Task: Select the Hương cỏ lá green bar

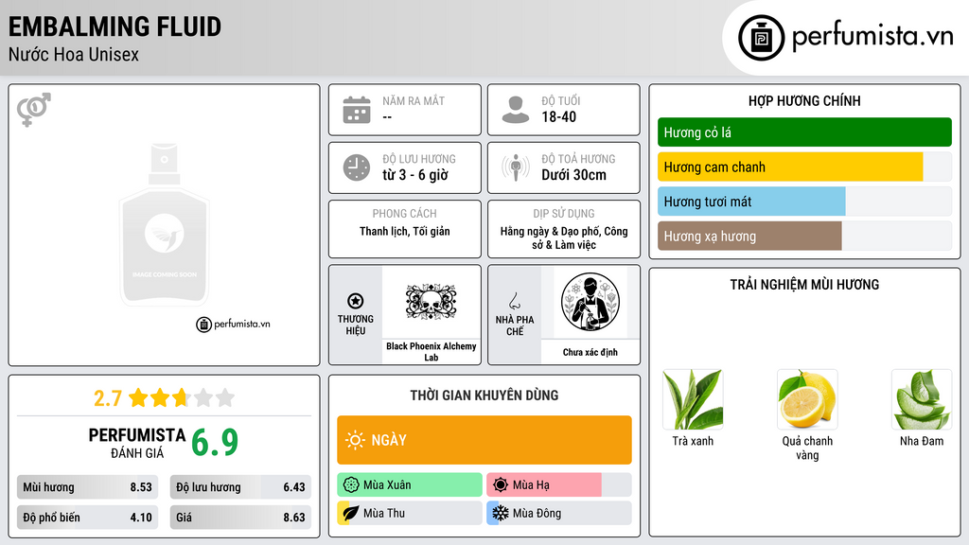Action: pos(804,132)
